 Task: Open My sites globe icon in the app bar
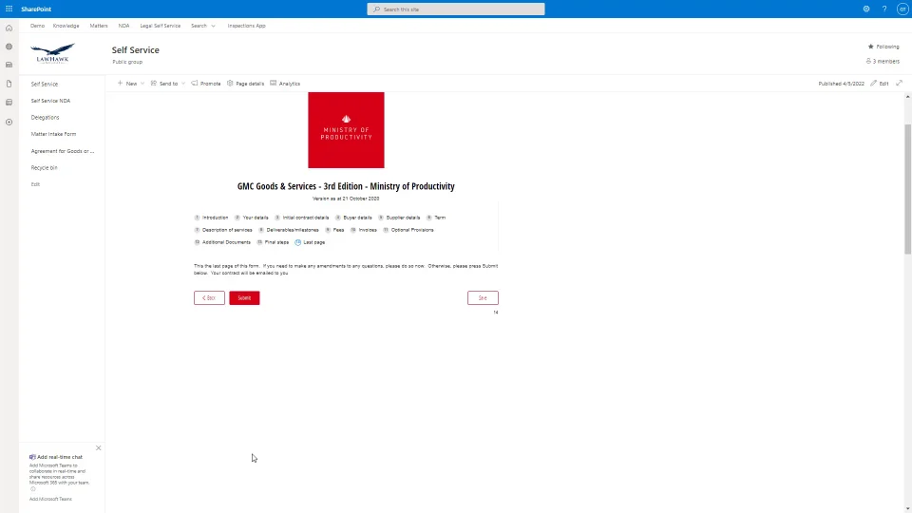point(9,47)
